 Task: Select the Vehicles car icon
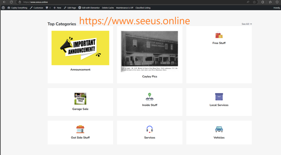pyautogui.click(x=219, y=129)
